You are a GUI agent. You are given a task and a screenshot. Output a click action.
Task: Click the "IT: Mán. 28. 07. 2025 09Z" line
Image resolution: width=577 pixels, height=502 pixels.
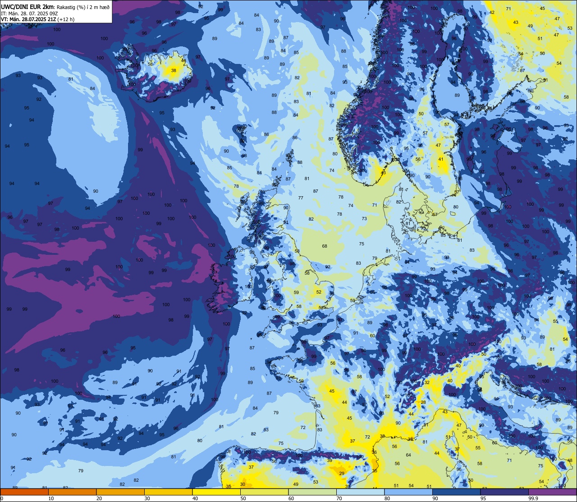pos(29,14)
